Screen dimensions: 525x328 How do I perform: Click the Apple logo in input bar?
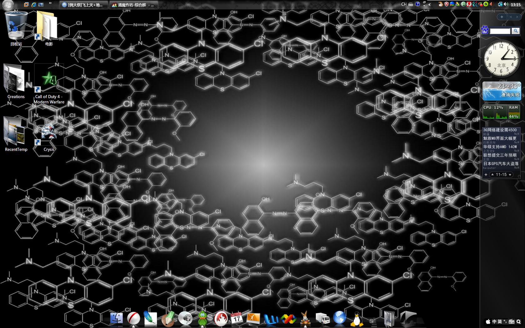[x=488, y=321]
